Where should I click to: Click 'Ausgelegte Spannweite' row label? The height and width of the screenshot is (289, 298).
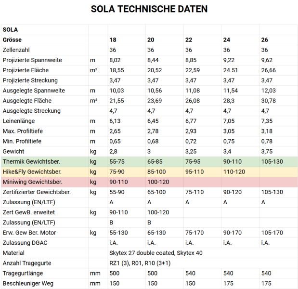tap(34, 91)
